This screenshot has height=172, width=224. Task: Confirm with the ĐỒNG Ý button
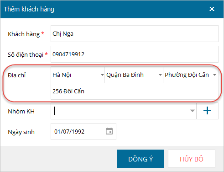[141, 159]
